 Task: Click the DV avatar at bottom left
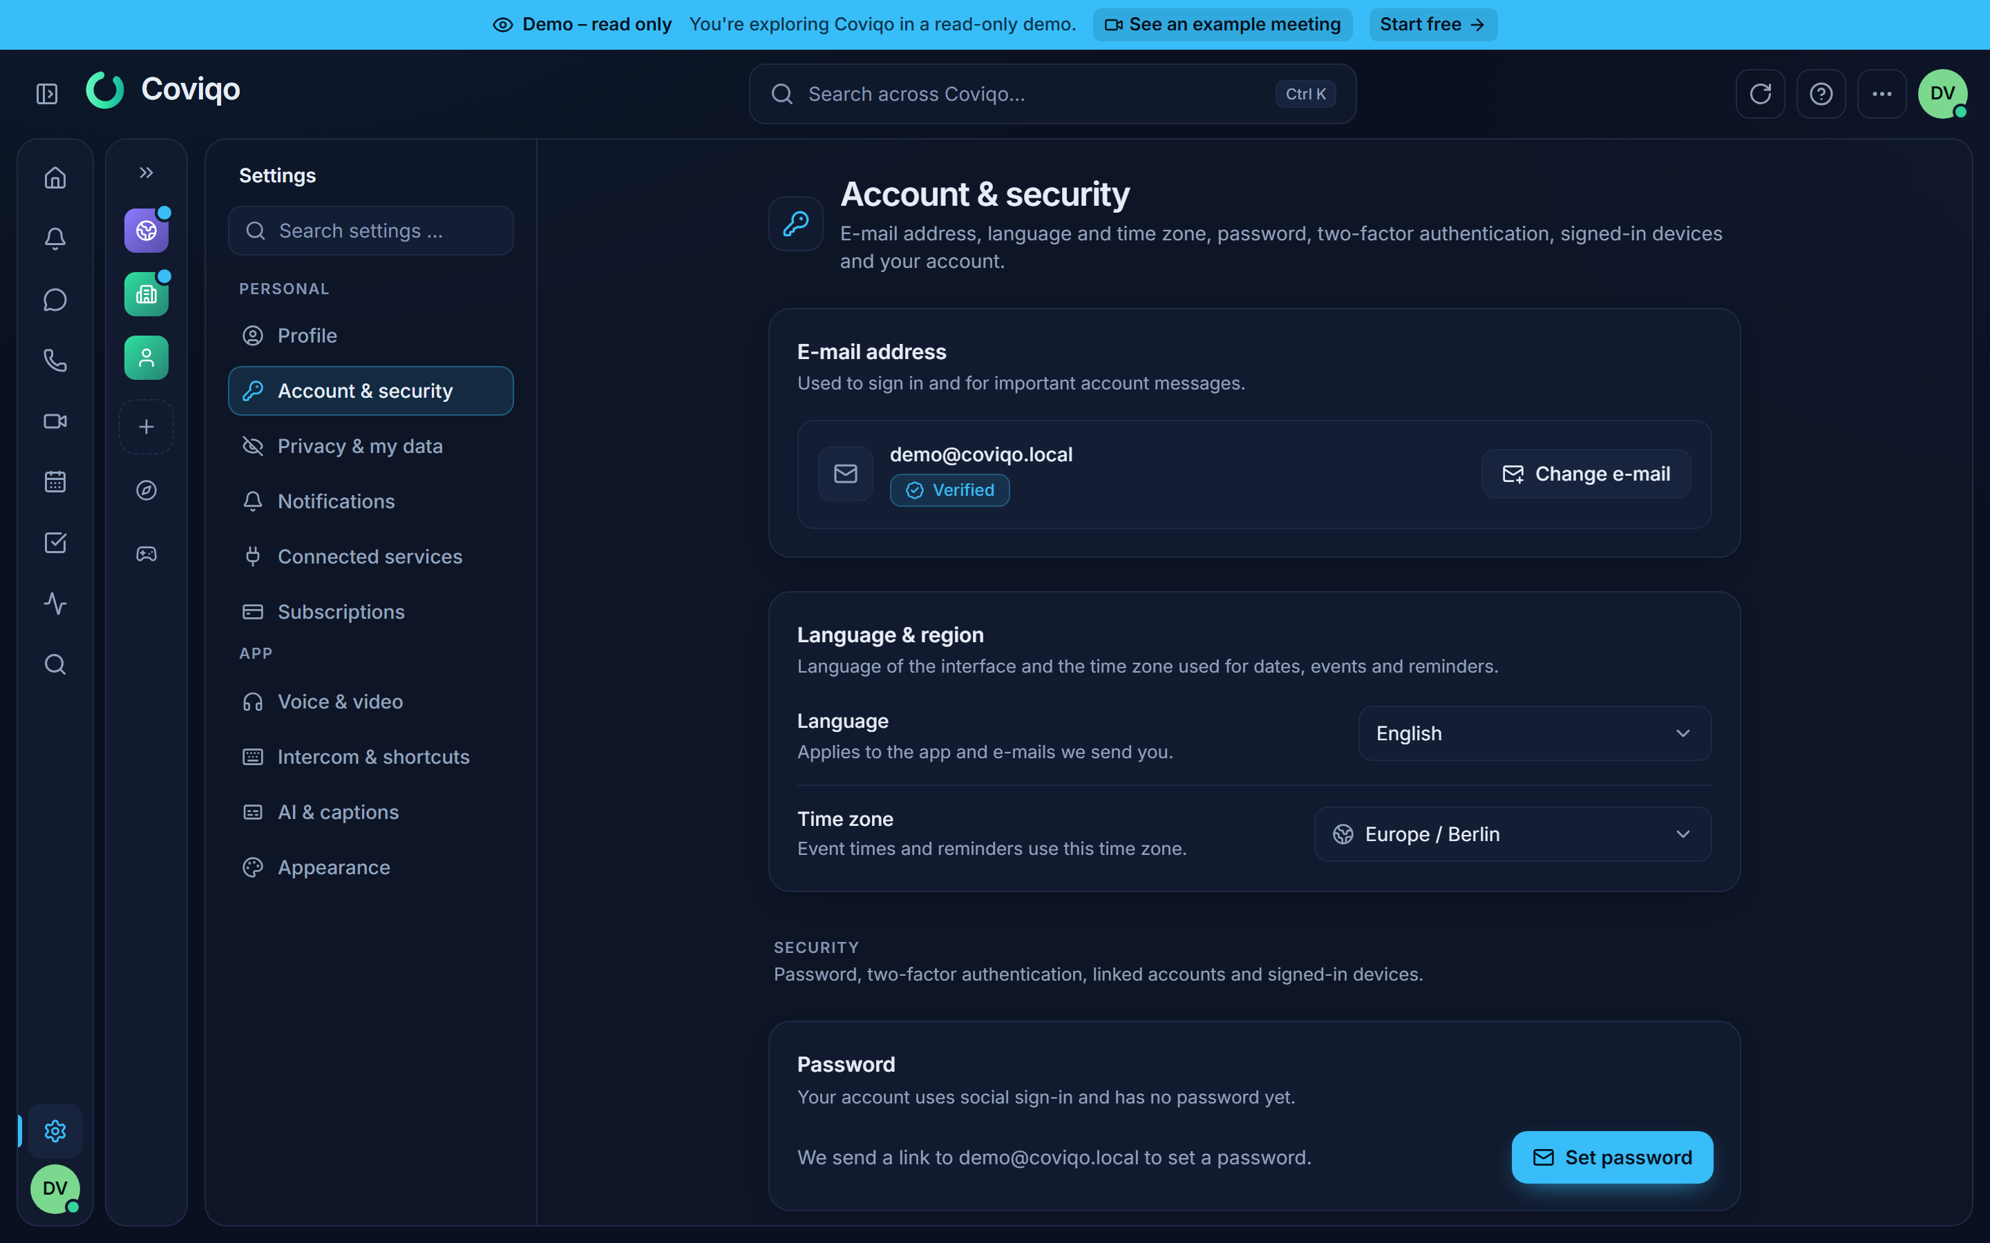coord(55,1188)
